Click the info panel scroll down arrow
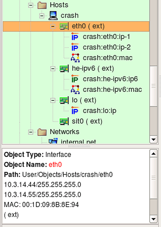The height and width of the screenshot is (227, 161). click(153, 219)
